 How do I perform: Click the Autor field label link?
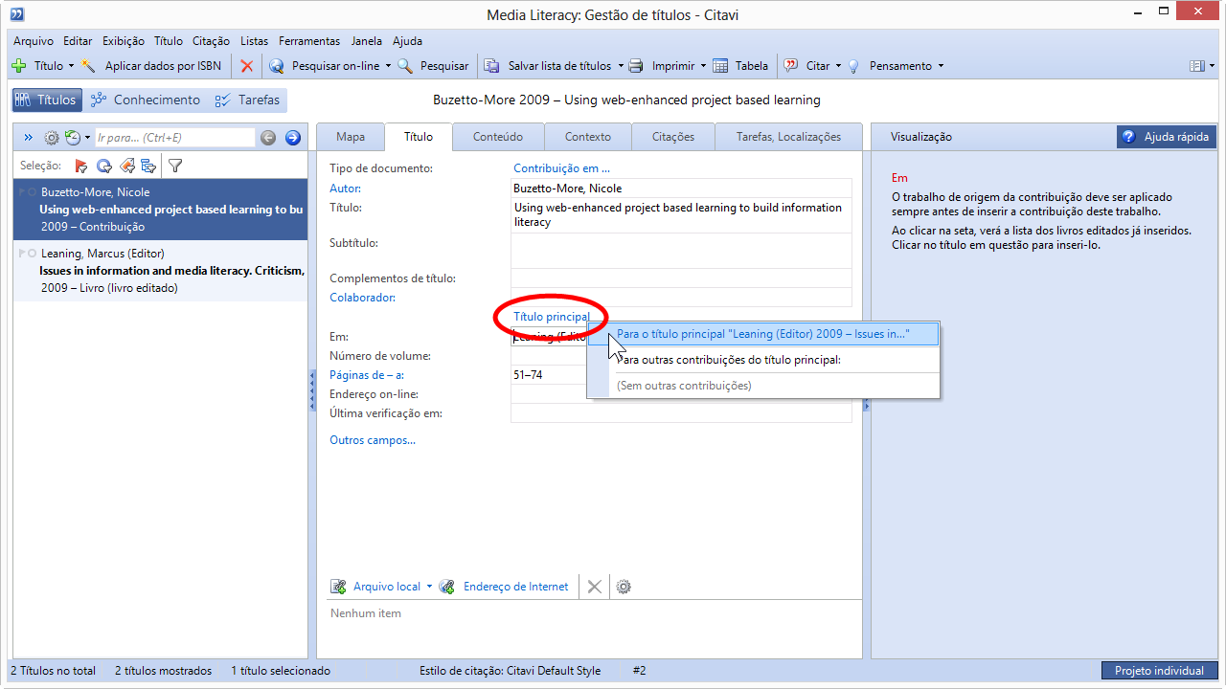(346, 189)
